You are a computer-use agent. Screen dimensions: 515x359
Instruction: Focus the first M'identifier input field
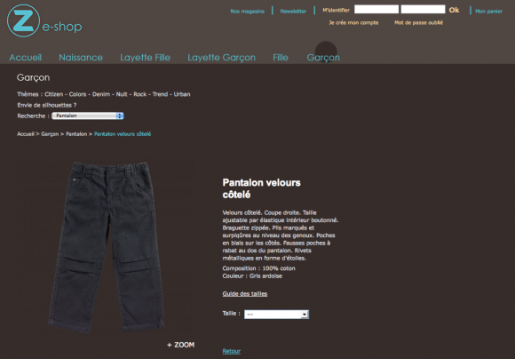[376, 9]
